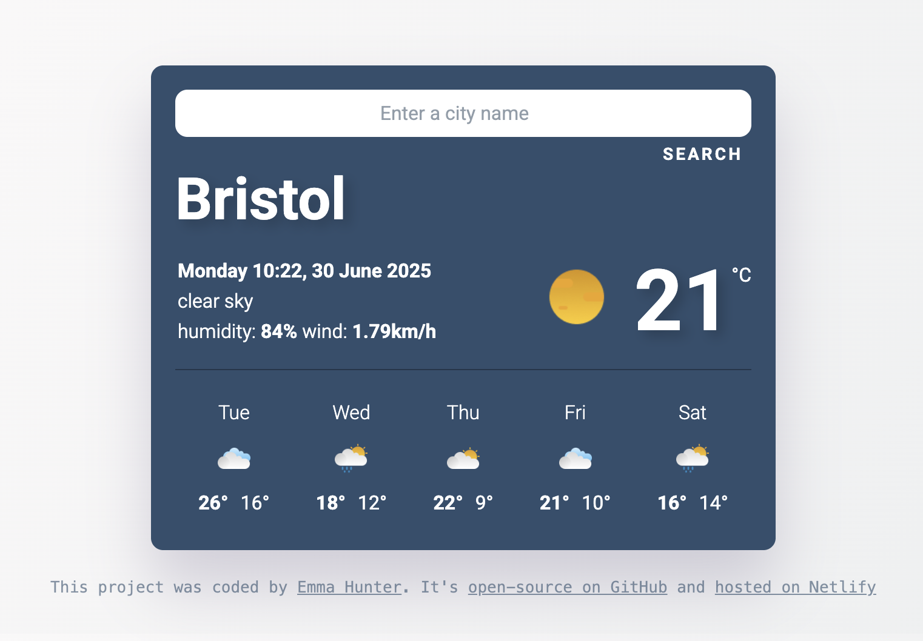
Task: Select the Sat day label
Action: click(693, 413)
